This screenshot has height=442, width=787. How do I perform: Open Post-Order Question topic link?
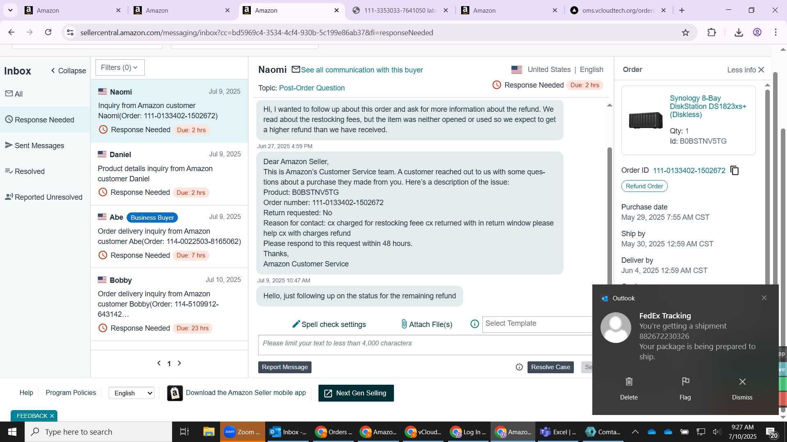coord(312,88)
